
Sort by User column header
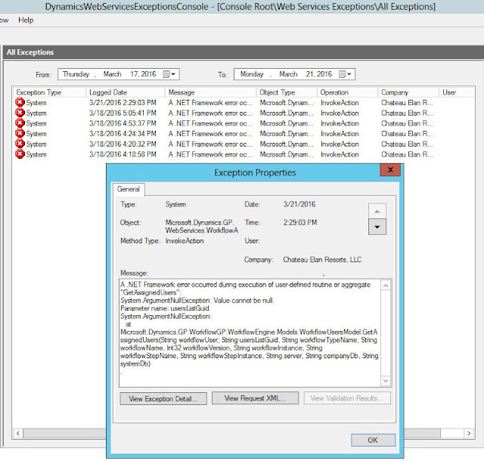click(456, 92)
